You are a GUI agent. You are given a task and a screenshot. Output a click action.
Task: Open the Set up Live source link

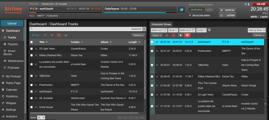pos(201,15)
